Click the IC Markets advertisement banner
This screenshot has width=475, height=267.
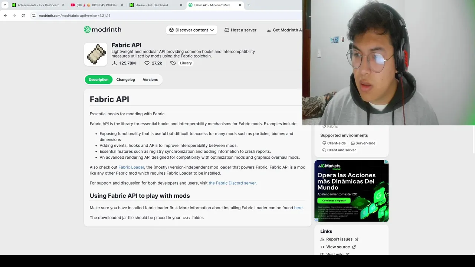coord(351,191)
